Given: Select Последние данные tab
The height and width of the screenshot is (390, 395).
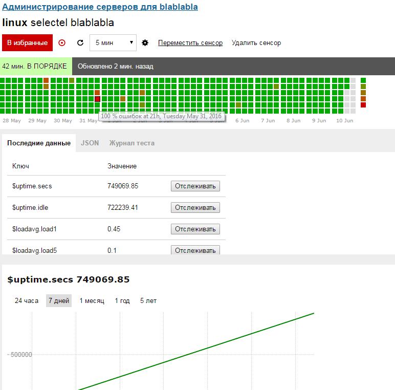Looking at the screenshot, I should (x=39, y=143).
